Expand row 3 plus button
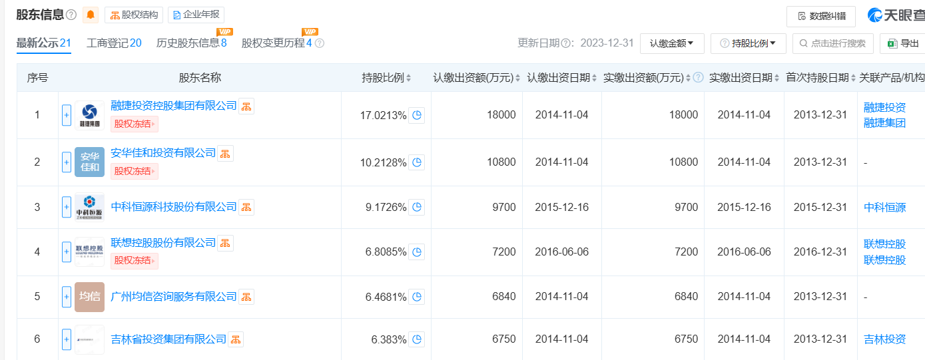This screenshot has width=925, height=360. tap(67, 207)
